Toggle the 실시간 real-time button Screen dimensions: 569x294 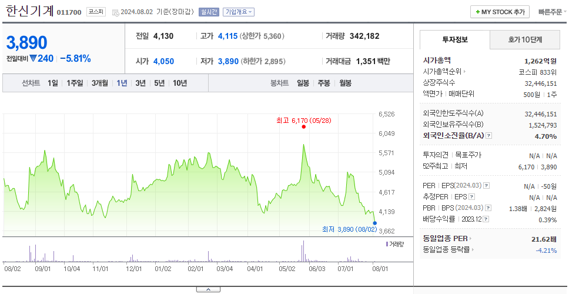209,12
